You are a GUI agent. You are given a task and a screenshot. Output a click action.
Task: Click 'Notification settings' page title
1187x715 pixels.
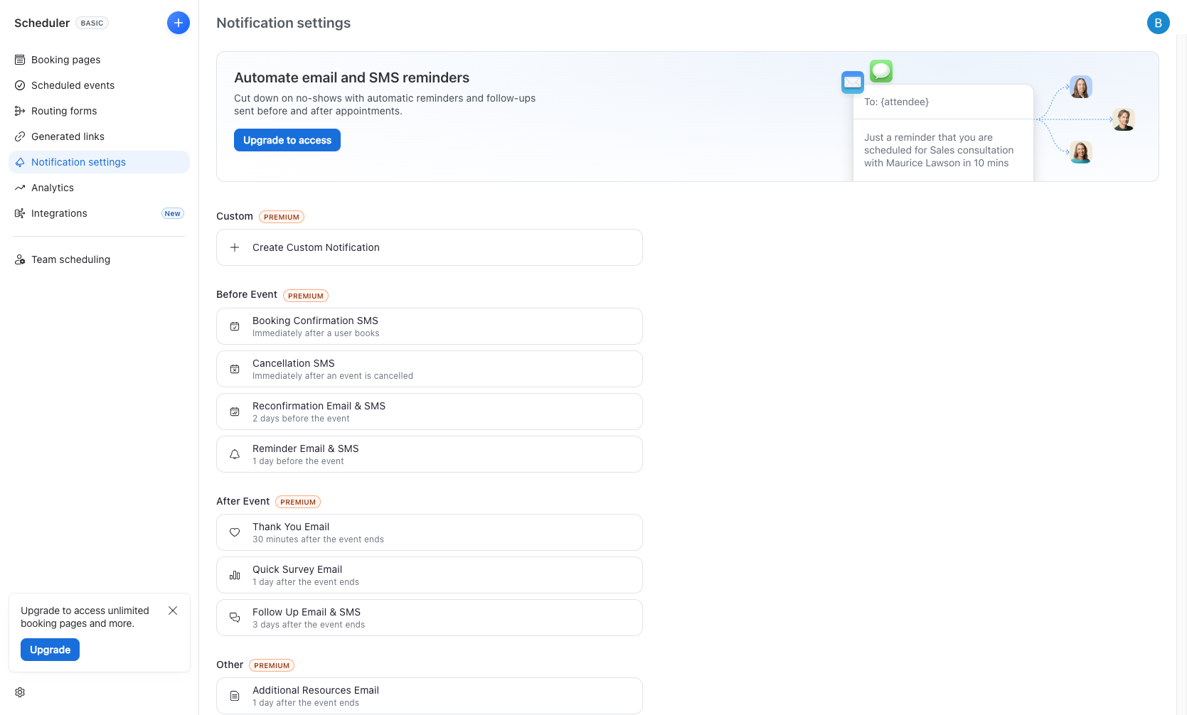click(x=283, y=23)
